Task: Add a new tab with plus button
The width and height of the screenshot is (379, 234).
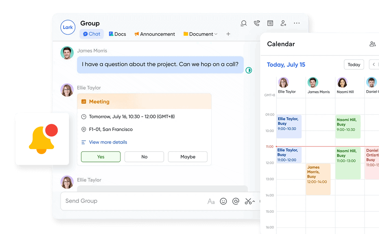Action: click(x=228, y=34)
